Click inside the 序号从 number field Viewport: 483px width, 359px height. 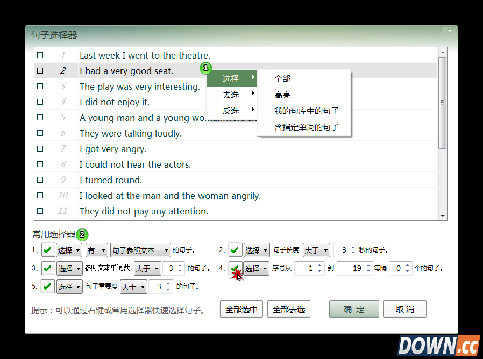(x=306, y=268)
